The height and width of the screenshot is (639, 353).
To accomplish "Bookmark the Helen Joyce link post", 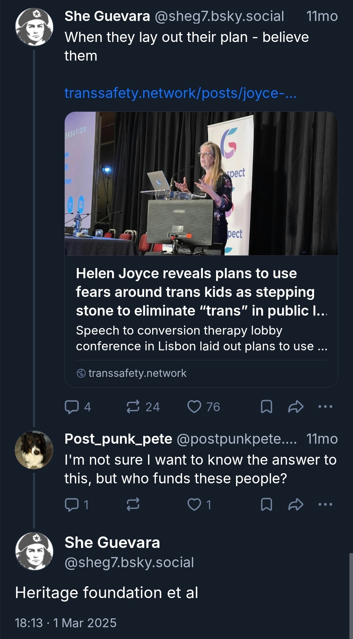I will coord(266,407).
